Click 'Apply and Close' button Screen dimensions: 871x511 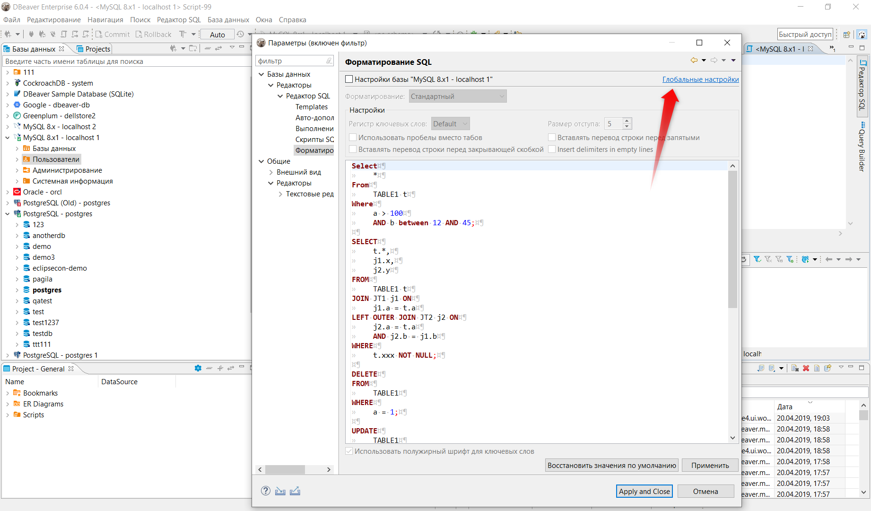[x=644, y=491]
